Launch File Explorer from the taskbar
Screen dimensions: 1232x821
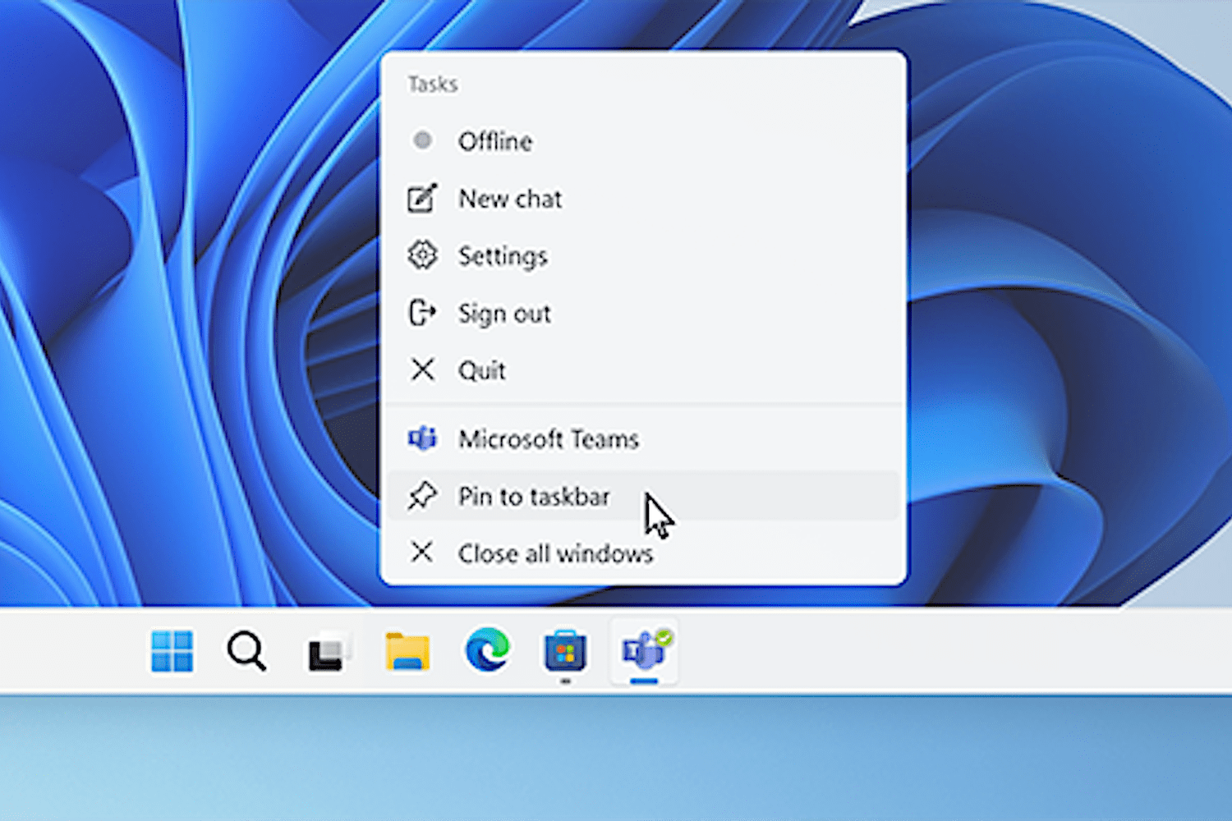[407, 653]
